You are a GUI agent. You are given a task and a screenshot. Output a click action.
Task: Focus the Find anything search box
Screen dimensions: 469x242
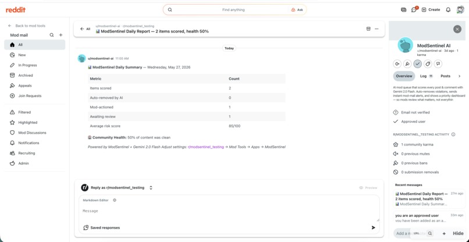click(x=233, y=10)
